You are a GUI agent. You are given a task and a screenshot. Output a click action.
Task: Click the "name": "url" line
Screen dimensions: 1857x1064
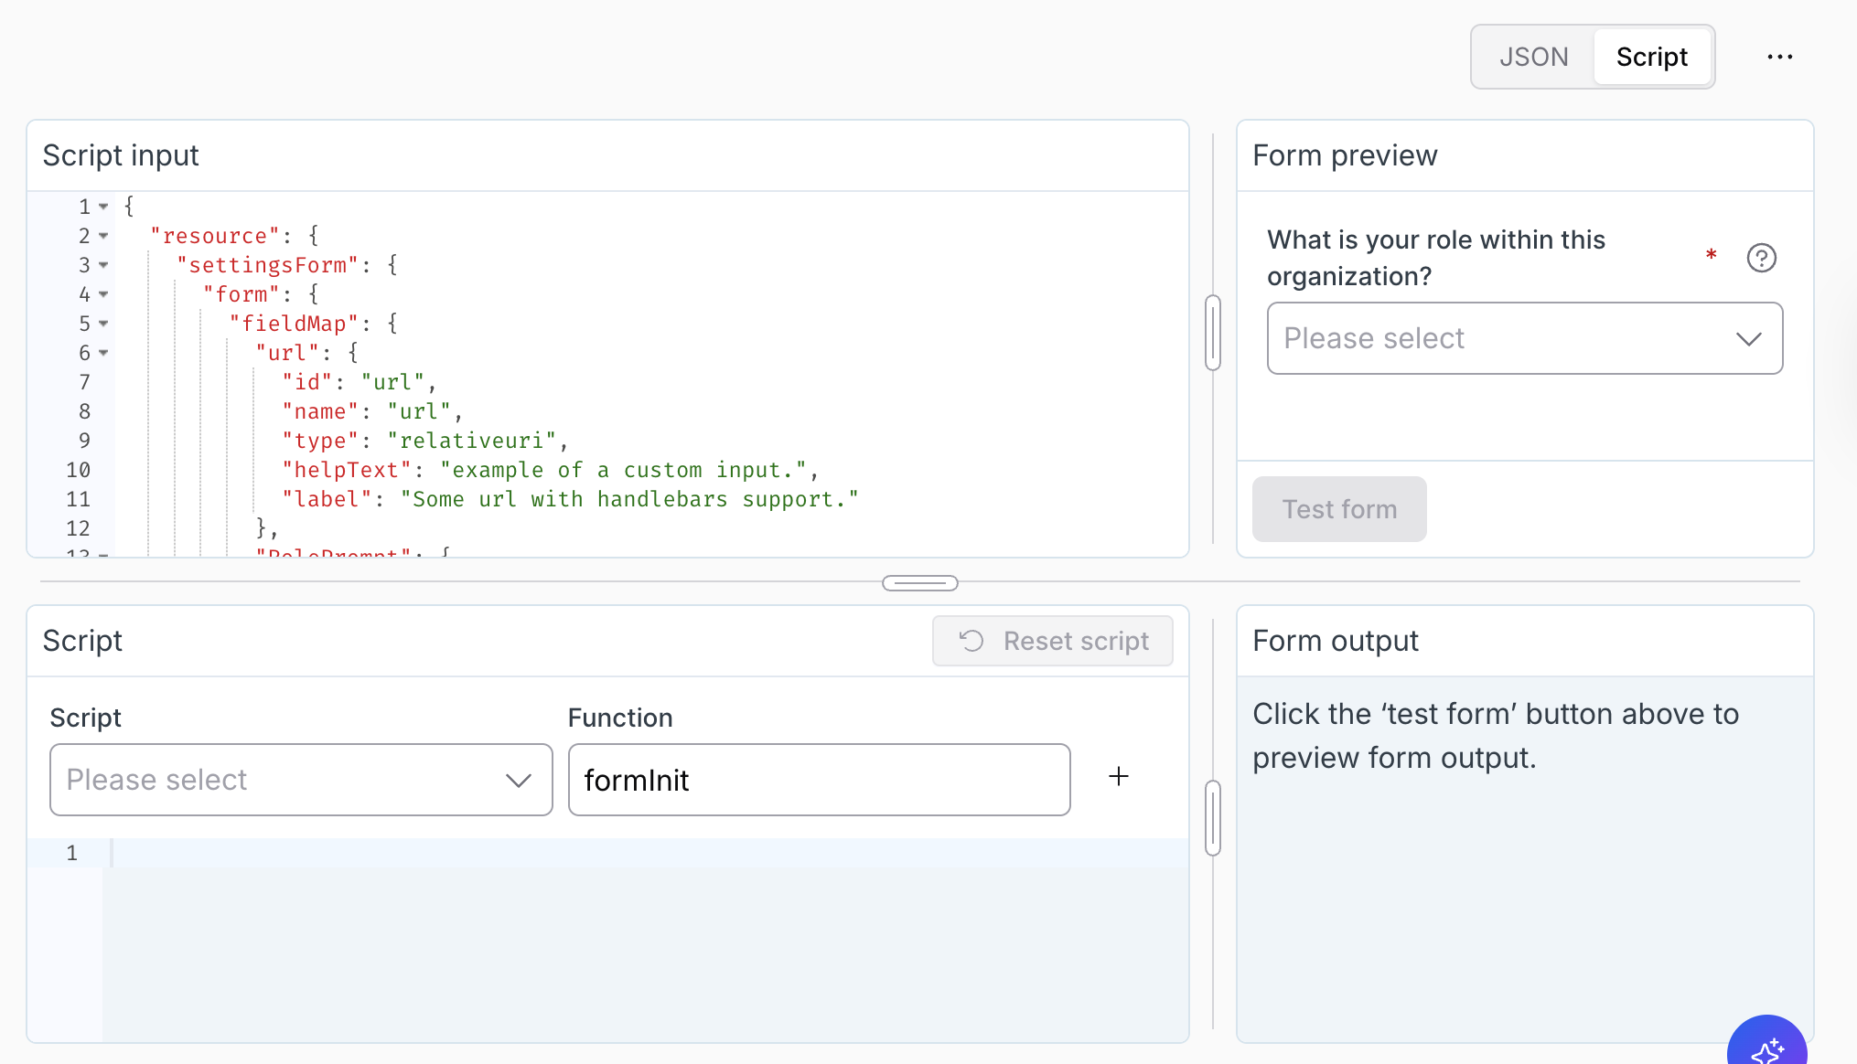coord(371,411)
